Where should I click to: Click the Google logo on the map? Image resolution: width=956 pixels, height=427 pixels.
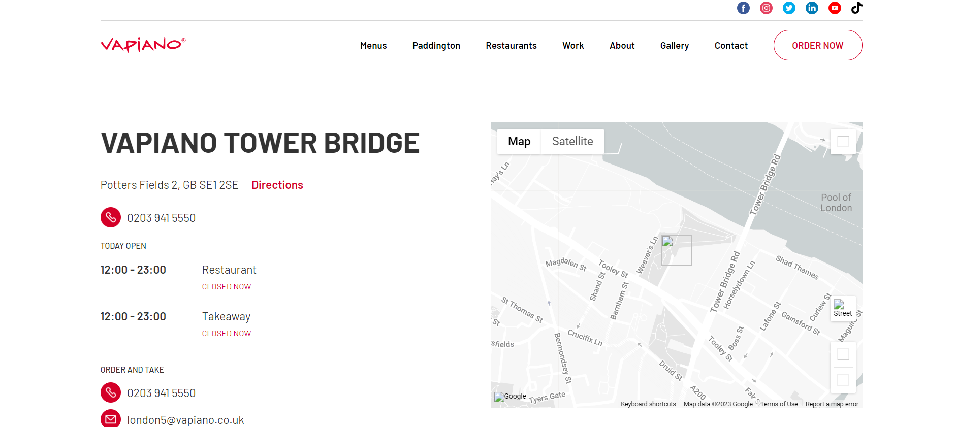[511, 397]
